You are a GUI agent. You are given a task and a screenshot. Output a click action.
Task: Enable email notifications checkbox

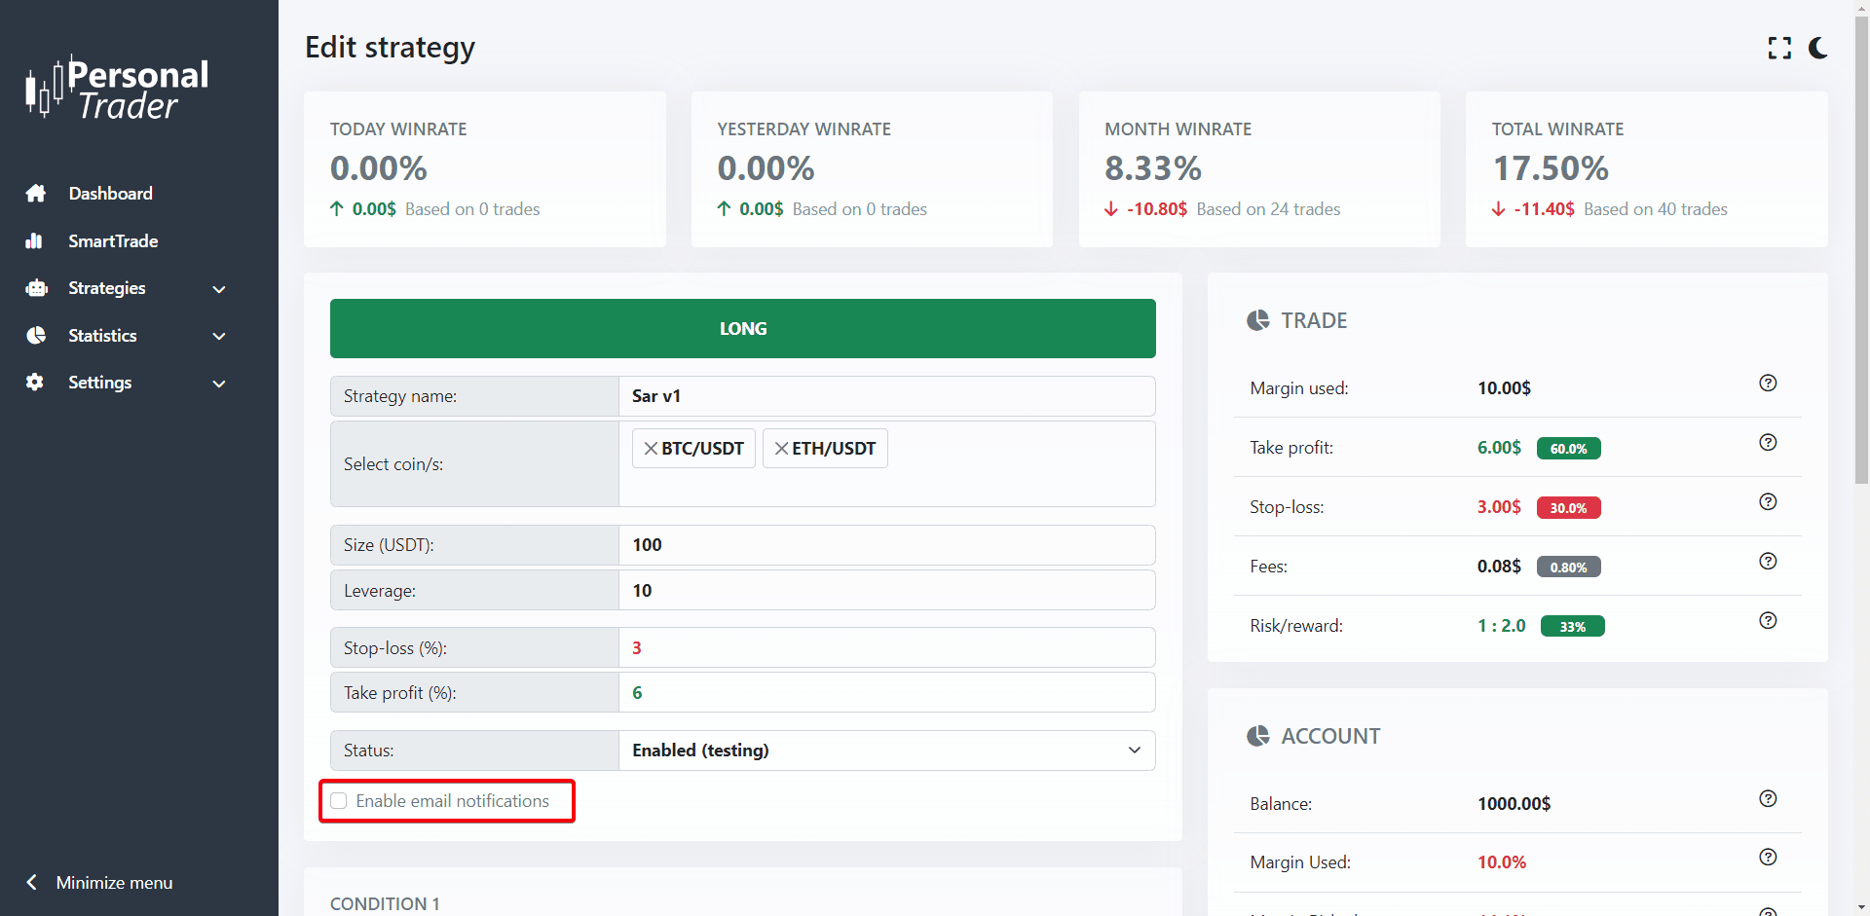click(339, 801)
